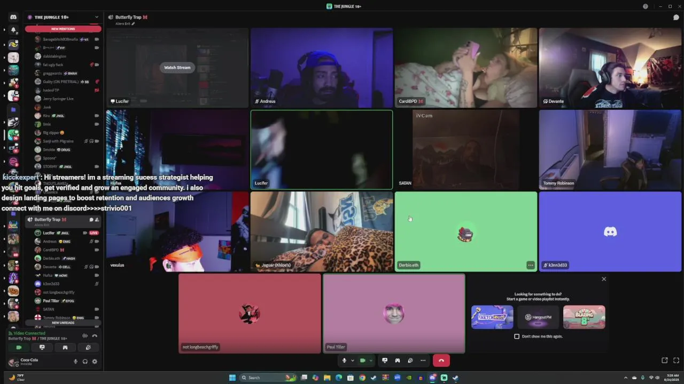The image size is (684, 384).
Task: Focus CardiBPD video tile
Action: [x=466, y=68]
